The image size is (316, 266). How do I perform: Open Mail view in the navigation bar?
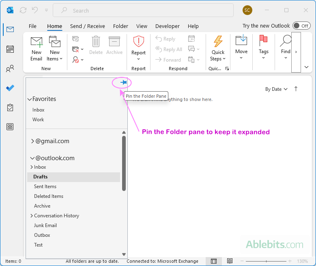click(10, 30)
